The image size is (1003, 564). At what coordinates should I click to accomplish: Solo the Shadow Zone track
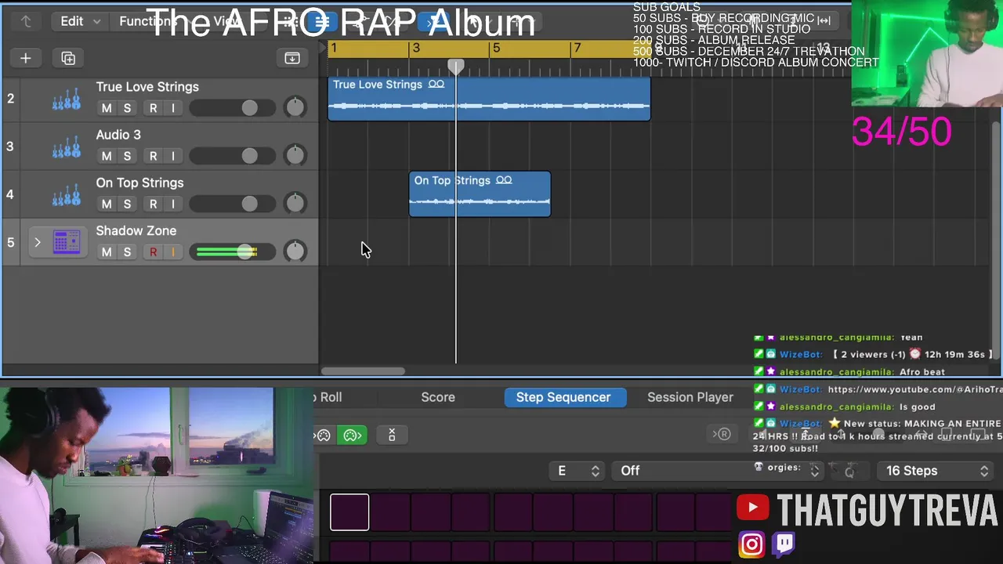point(127,251)
